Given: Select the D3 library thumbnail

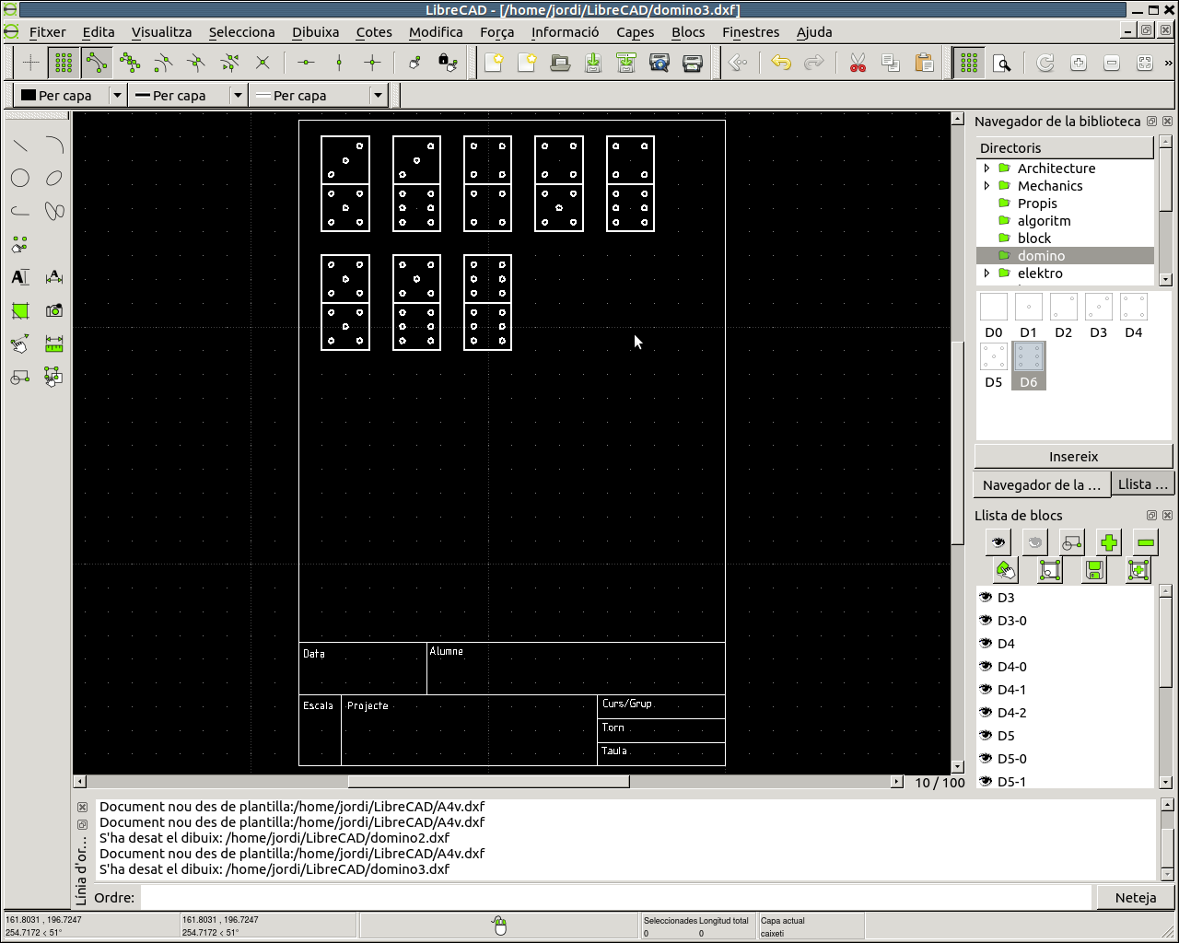Looking at the screenshot, I should 1099,316.
